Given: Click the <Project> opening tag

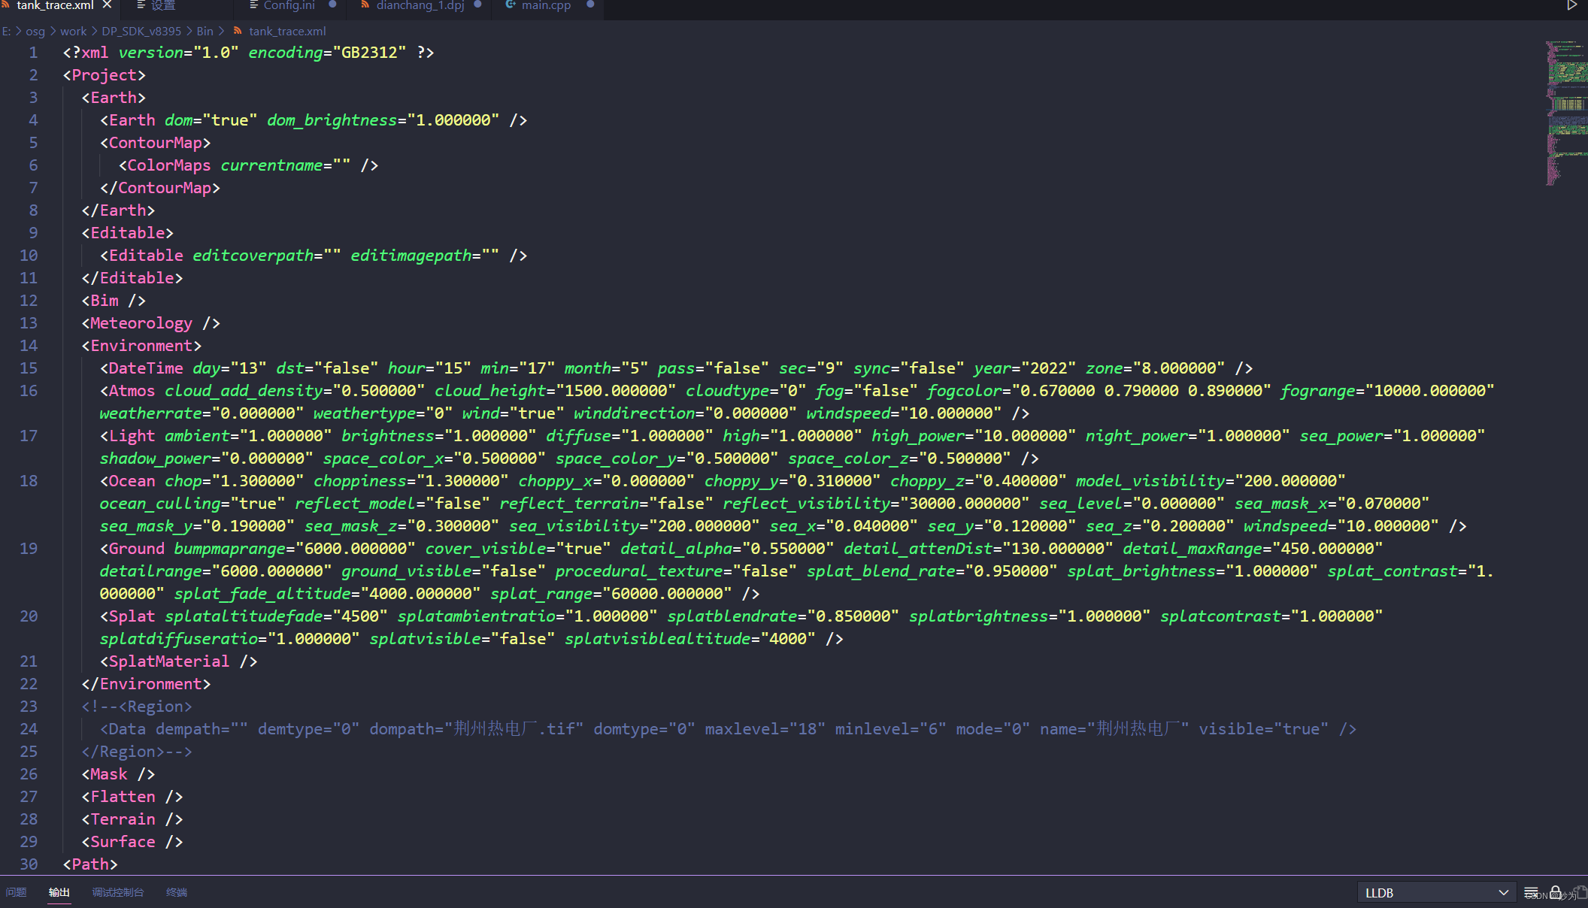Looking at the screenshot, I should coord(105,75).
